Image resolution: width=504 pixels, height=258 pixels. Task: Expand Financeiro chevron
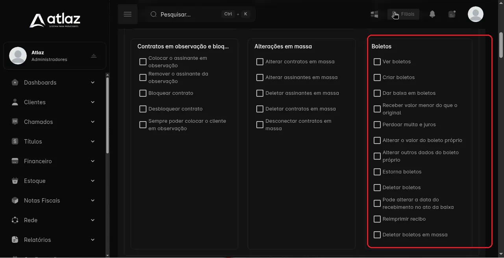coord(93,161)
